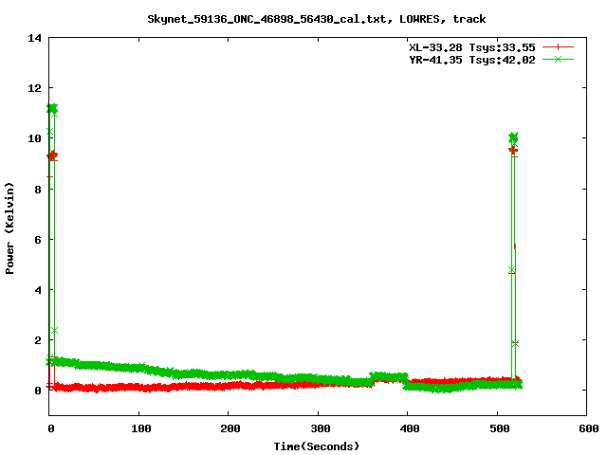This screenshot has width=607, height=455.
Task: Click the green calibration peak cluster near 11 Kelvin
Action: coord(52,109)
